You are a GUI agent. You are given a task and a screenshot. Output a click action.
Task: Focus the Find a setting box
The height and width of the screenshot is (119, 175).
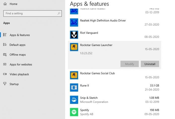(x=32, y=13)
